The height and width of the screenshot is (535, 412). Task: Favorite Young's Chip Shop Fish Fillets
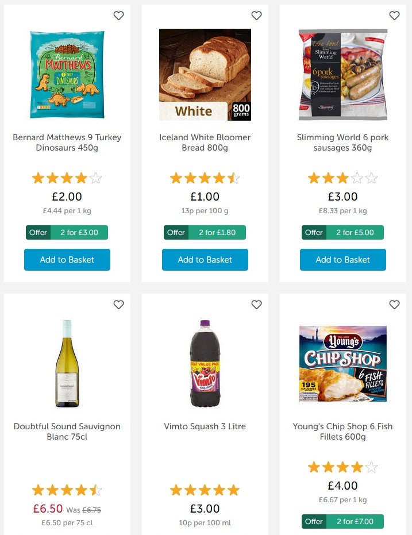pos(394,305)
